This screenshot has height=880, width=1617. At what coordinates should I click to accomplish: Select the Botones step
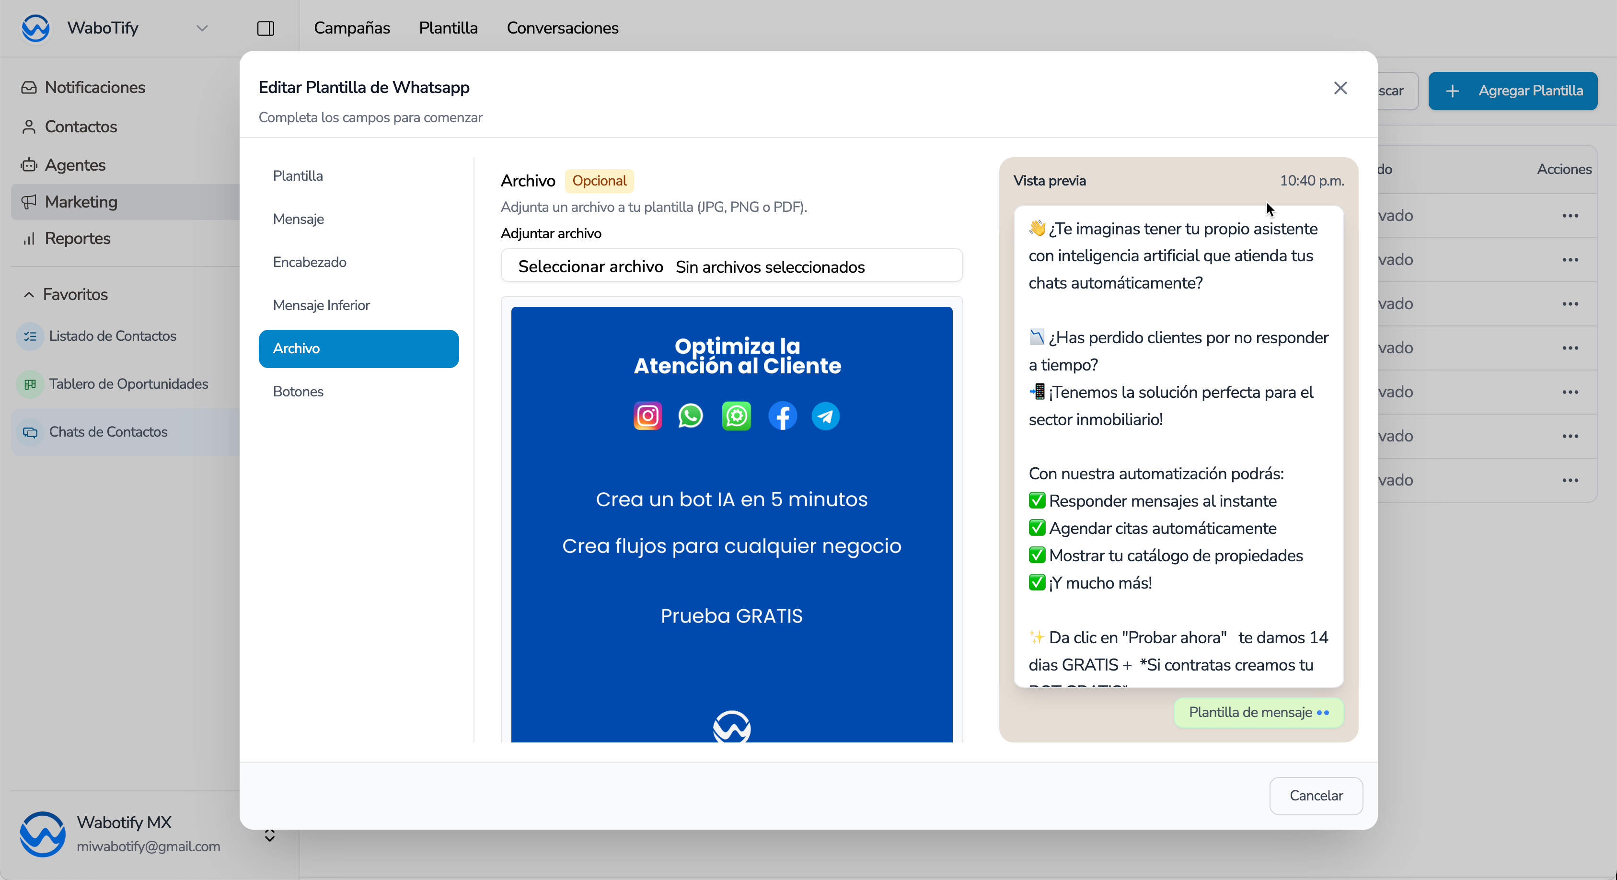[358, 392]
